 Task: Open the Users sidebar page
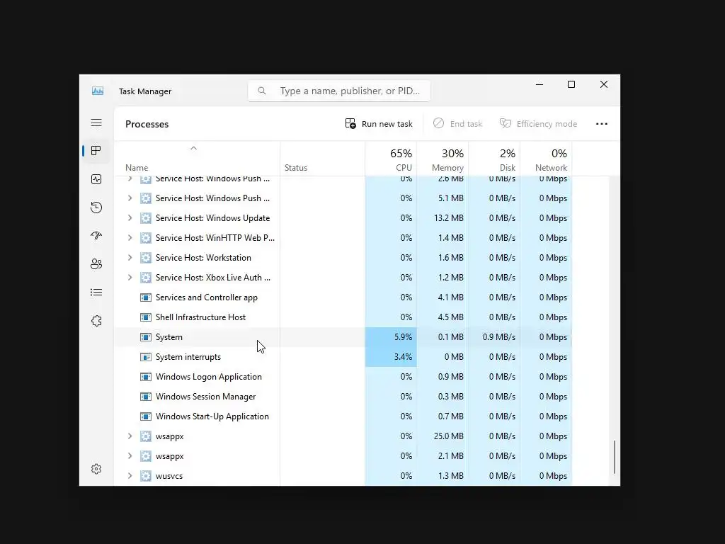(x=96, y=264)
